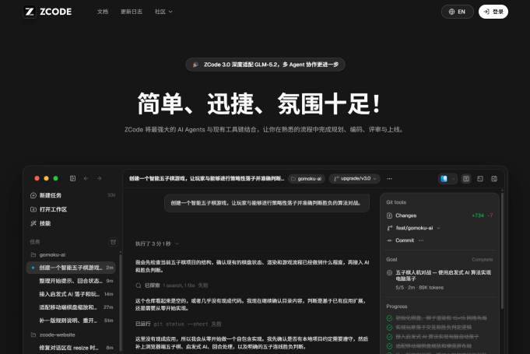
Task: Click the three-dot more menu in the header
Action: coord(389,179)
